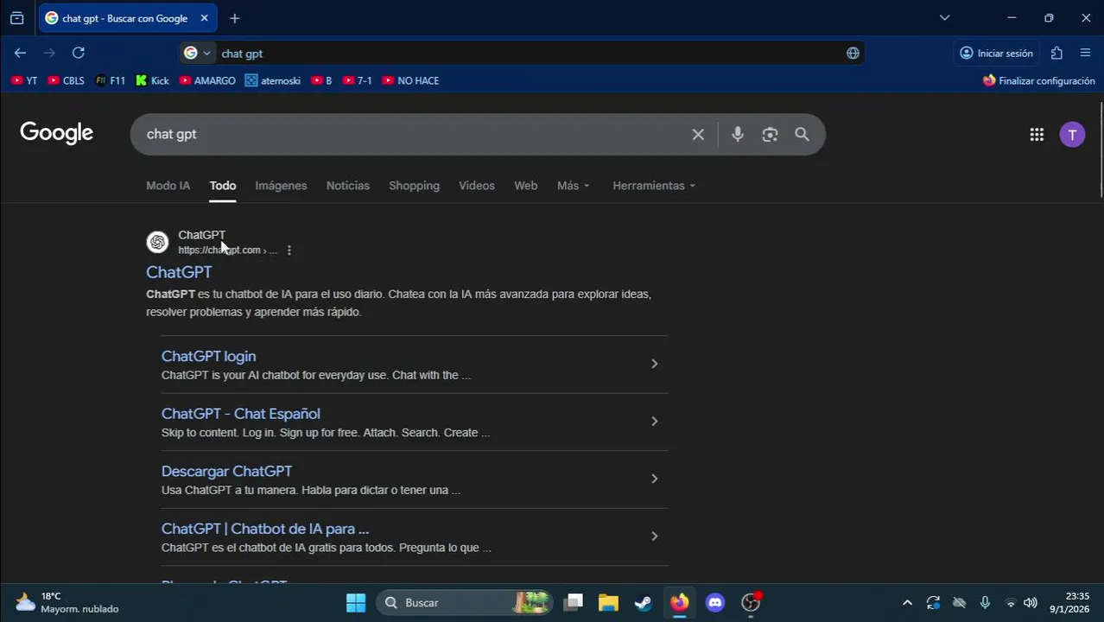Screen dimensions: 1104x622
Task: Switch to Imágenes tab
Action: tap(281, 186)
